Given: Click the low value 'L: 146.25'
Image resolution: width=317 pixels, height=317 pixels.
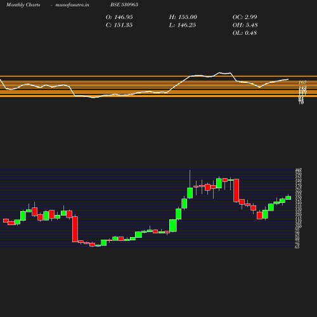Looking at the screenshot, I should [183, 25].
